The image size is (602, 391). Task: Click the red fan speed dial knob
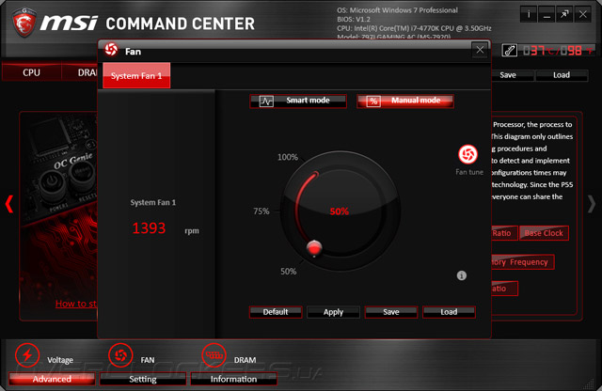(314, 248)
